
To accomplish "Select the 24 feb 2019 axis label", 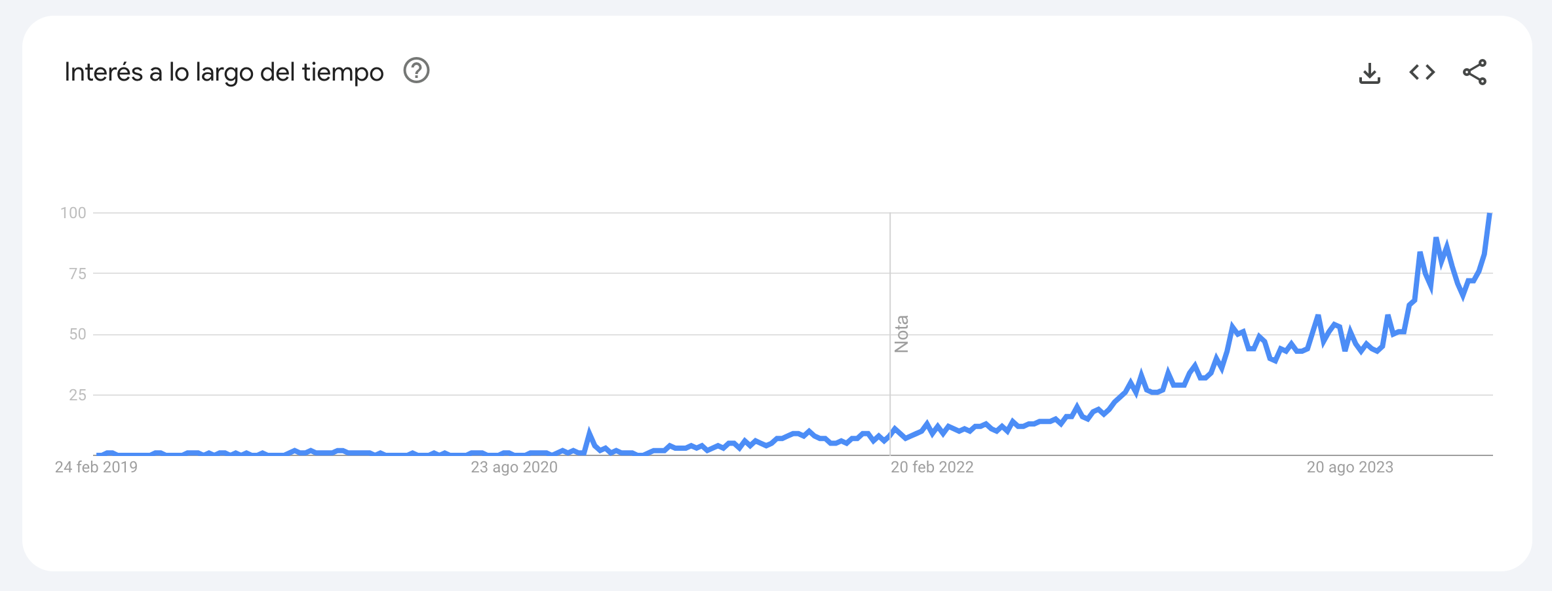I will tap(96, 467).
